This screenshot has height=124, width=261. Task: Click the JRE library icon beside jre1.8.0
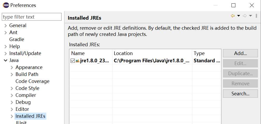(x=78, y=61)
